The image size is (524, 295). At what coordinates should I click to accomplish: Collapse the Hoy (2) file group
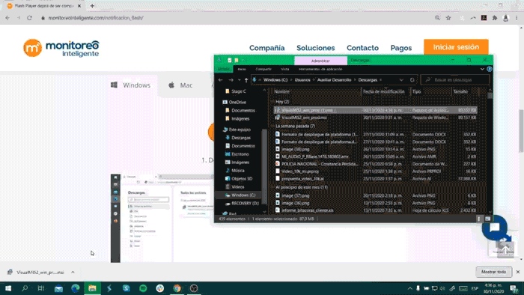pyautogui.click(x=272, y=102)
